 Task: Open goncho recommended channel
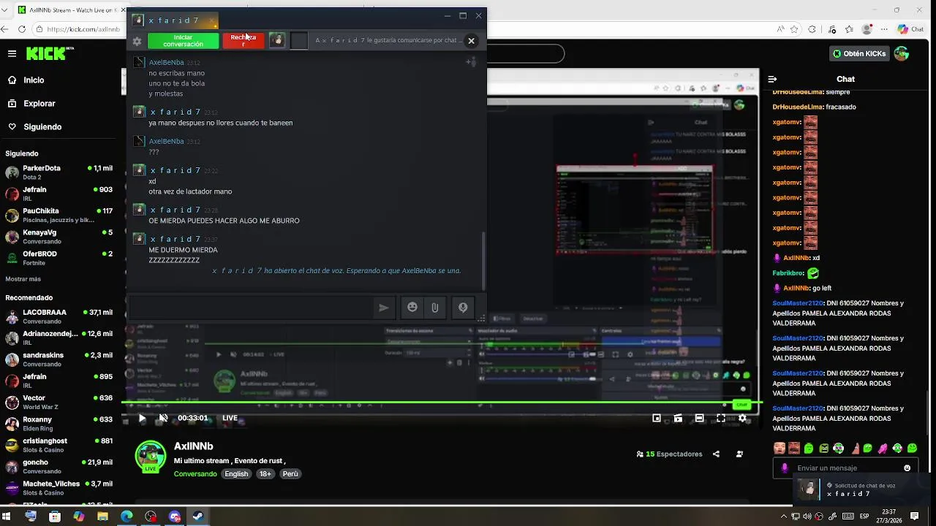pyautogui.click(x=59, y=467)
